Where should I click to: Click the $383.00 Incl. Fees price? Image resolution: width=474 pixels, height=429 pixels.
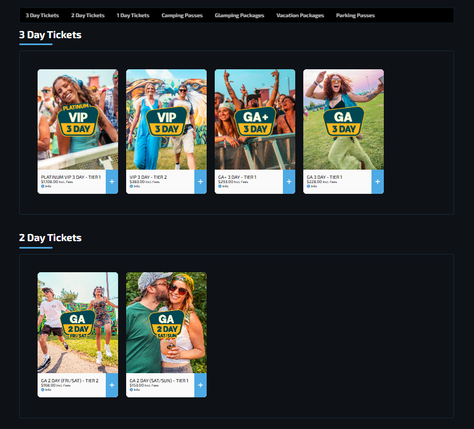144,182
